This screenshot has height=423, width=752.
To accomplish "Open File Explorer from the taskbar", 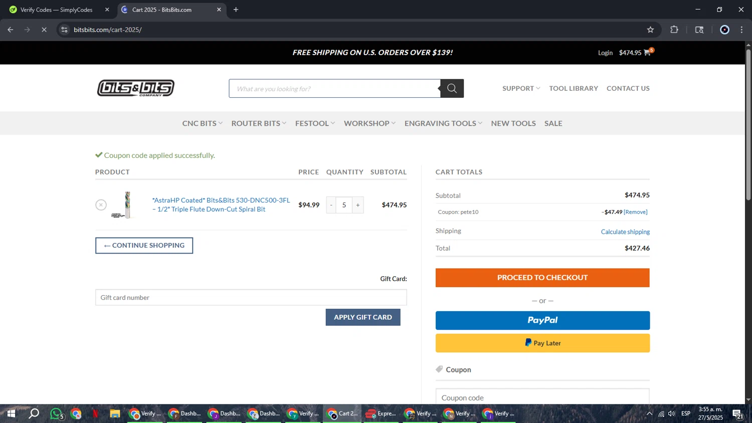I will click(x=115, y=413).
